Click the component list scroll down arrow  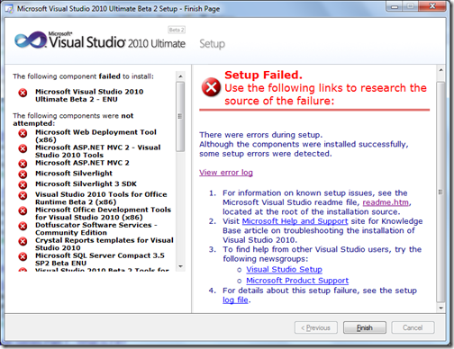click(x=180, y=266)
